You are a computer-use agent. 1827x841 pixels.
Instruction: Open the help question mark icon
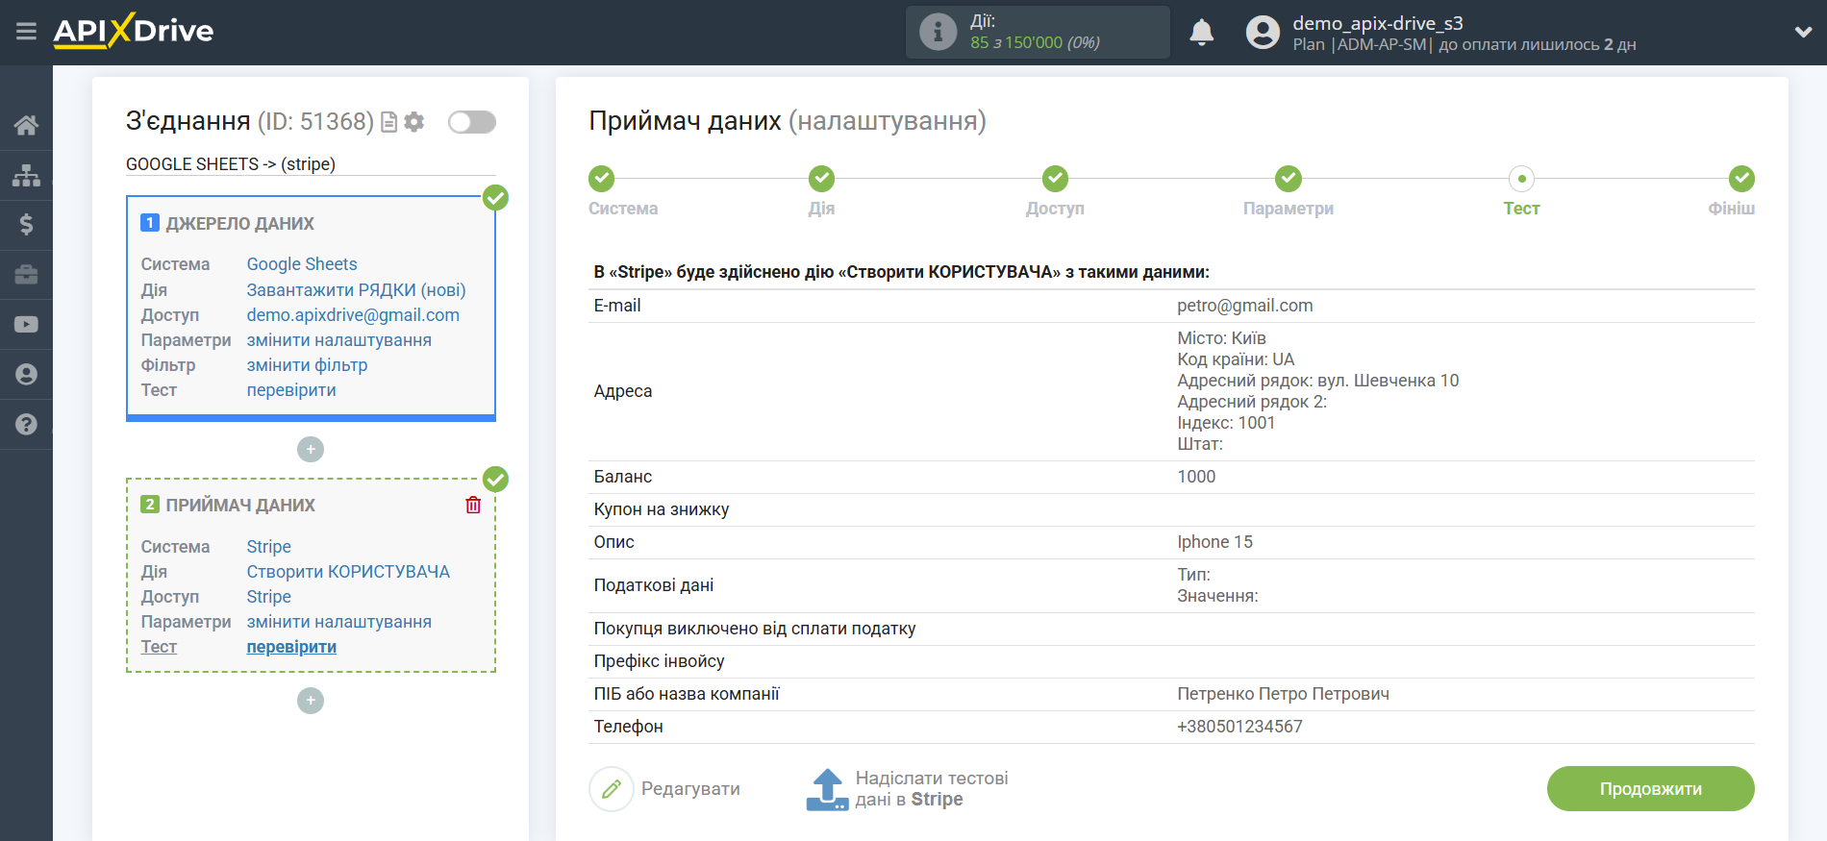26,425
